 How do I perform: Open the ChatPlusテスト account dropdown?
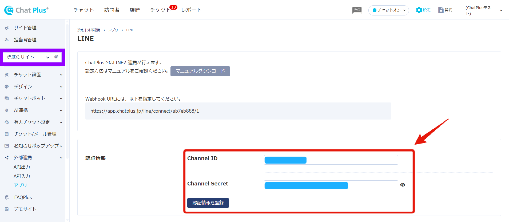pyautogui.click(x=484, y=10)
